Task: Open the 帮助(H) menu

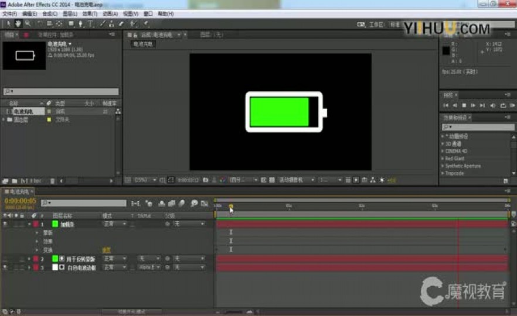Action: (165, 13)
